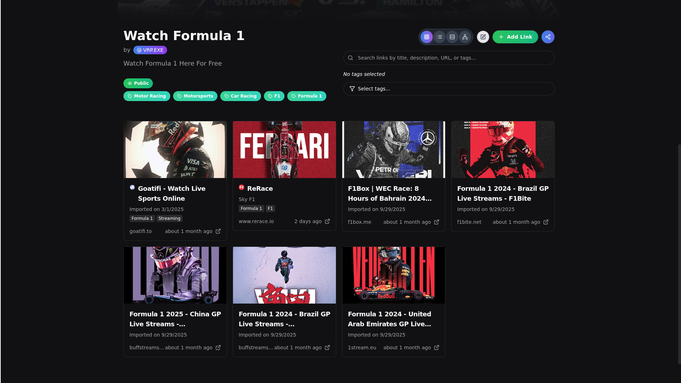Switch to list view layout
The height and width of the screenshot is (383, 681).
click(439, 37)
